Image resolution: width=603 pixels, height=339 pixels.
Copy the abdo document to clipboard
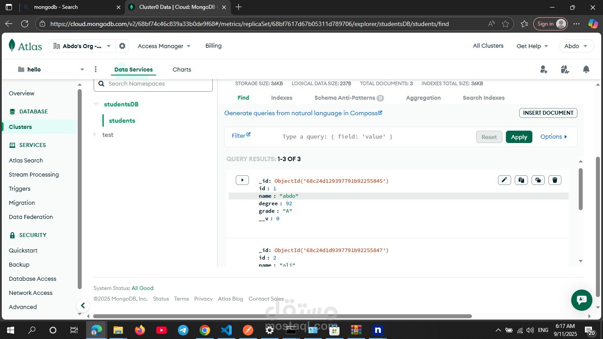pos(521,180)
